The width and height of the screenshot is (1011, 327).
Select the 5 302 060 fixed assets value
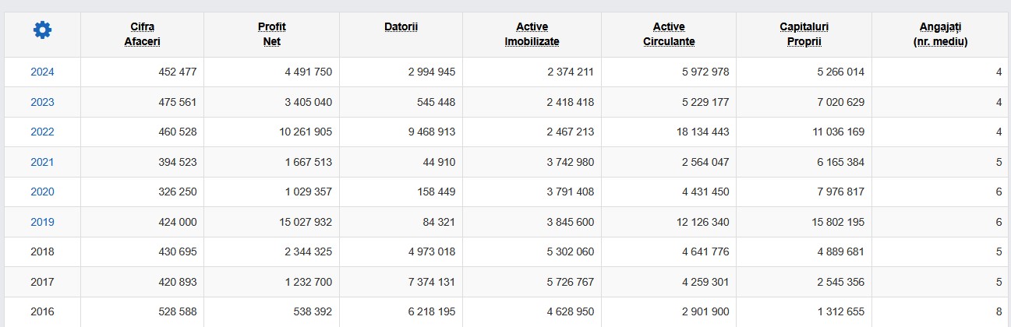click(570, 251)
